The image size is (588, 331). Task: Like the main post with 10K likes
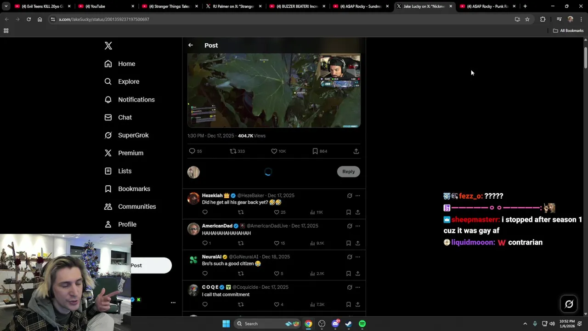pyautogui.click(x=278, y=151)
